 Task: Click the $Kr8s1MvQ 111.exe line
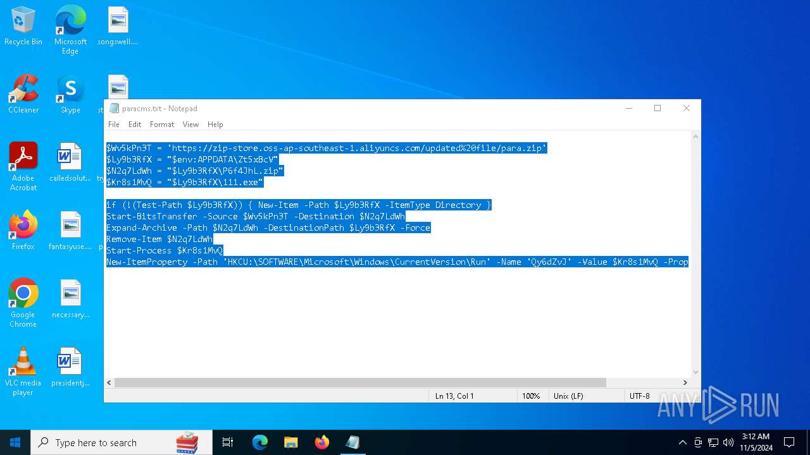185,182
